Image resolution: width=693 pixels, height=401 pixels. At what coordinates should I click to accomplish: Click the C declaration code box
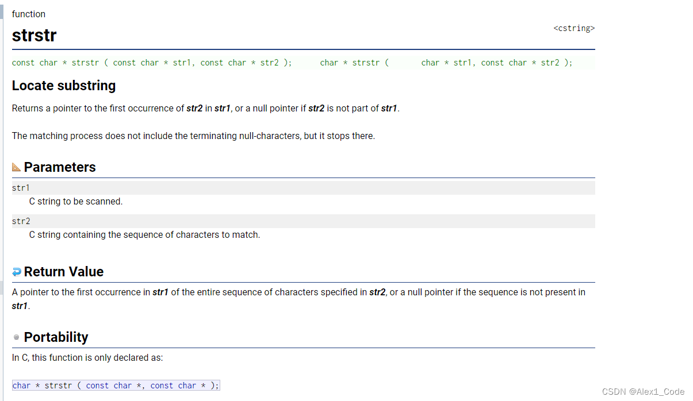click(116, 385)
